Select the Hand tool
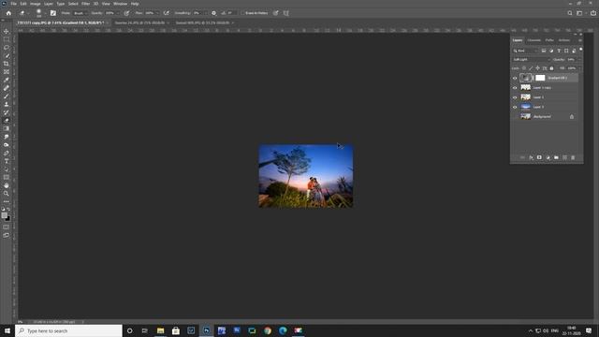599x337 pixels. (x=7, y=185)
